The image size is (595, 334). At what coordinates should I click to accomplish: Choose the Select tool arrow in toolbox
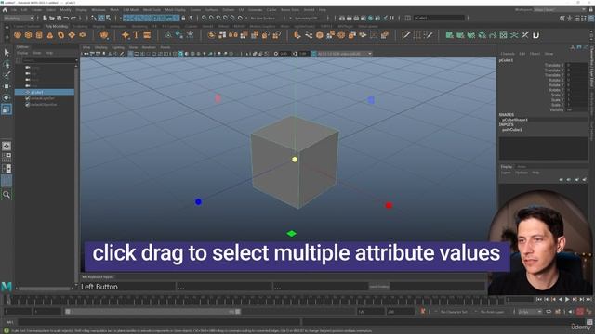pyautogui.click(x=7, y=52)
